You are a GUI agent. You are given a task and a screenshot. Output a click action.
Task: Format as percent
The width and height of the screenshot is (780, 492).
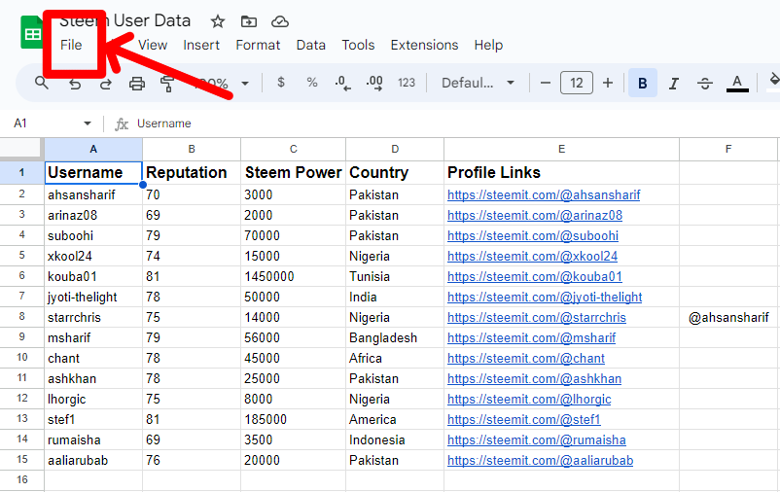(x=312, y=83)
